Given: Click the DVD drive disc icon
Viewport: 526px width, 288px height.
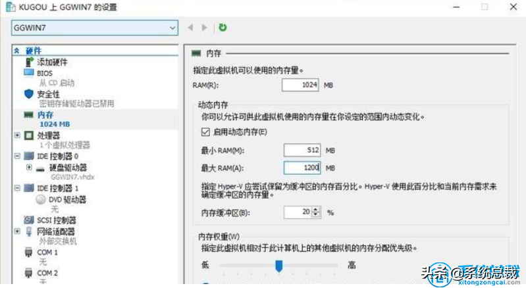Looking at the screenshot, I should coord(41,200).
